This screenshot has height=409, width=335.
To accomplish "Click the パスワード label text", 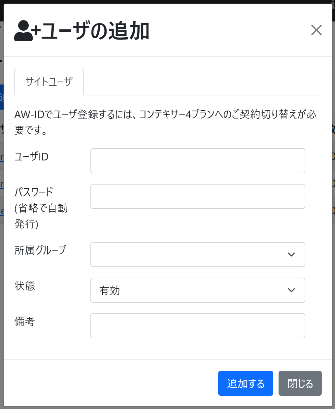I will click(x=34, y=192).
